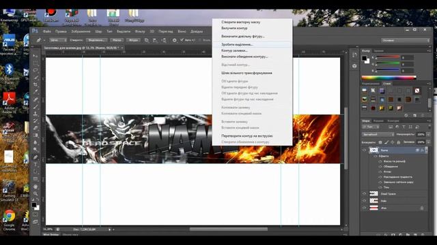Open the collapsed History panel icon
This screenshot has width=437, height=245.
point(354,55)
